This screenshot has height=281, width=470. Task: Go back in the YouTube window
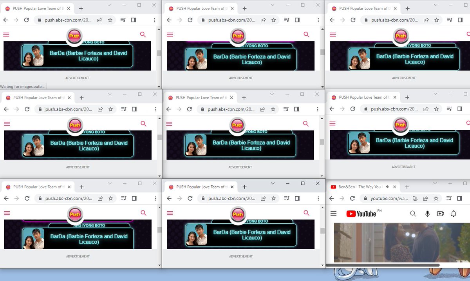click(x=332, y=199)
